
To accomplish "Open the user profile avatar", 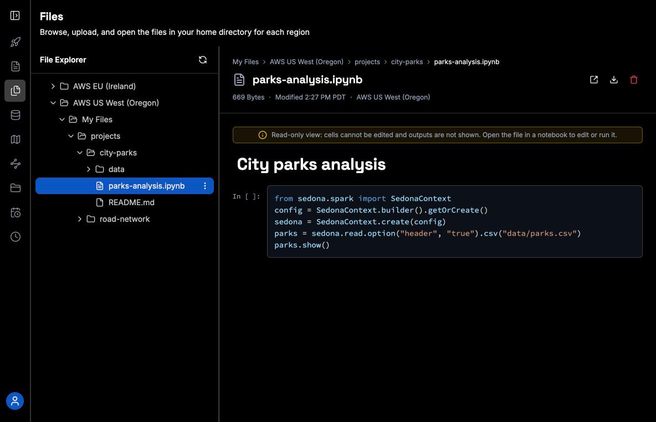I will (x=15, y=401).
